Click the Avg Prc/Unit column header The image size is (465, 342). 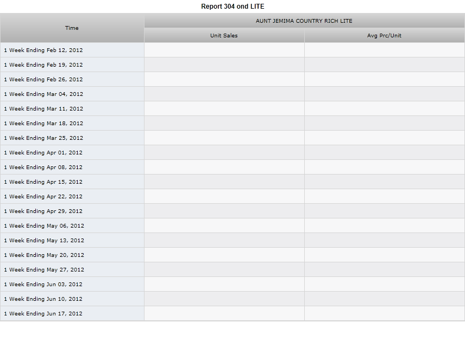tap(385, 35)
